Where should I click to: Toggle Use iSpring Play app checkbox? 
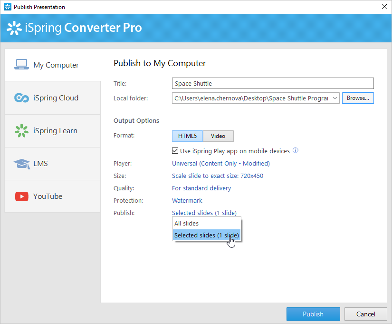[x=175, y=151]
